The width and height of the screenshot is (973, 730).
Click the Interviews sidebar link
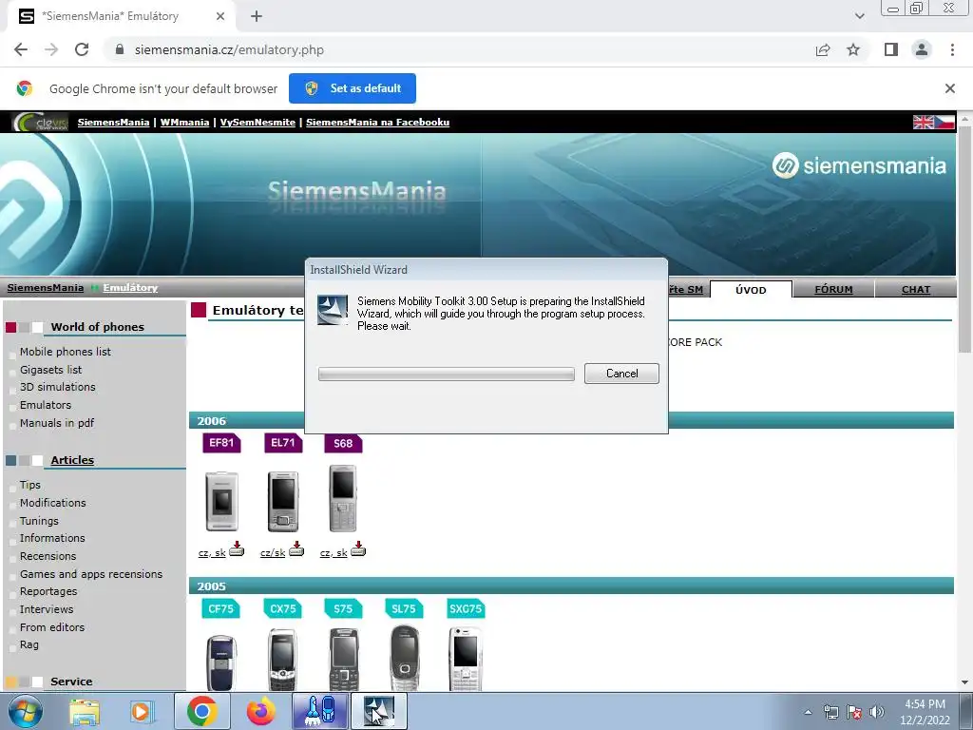click(47, 609)
